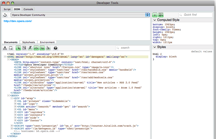Open help with the question mark icon
This screenshot has width=216, height=139.
[56, 48]
